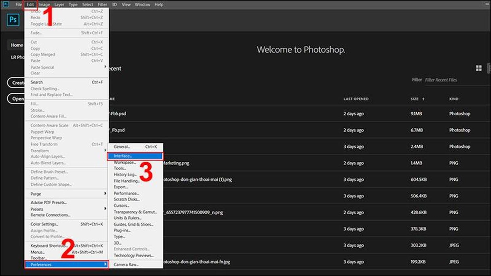Open the Layer menu
The height and width of the screenshot is (276, 491).
click(x=59, y=5)
